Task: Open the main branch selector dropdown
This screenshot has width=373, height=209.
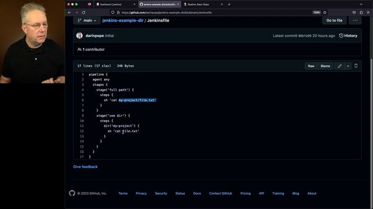Action: (87, 20)
